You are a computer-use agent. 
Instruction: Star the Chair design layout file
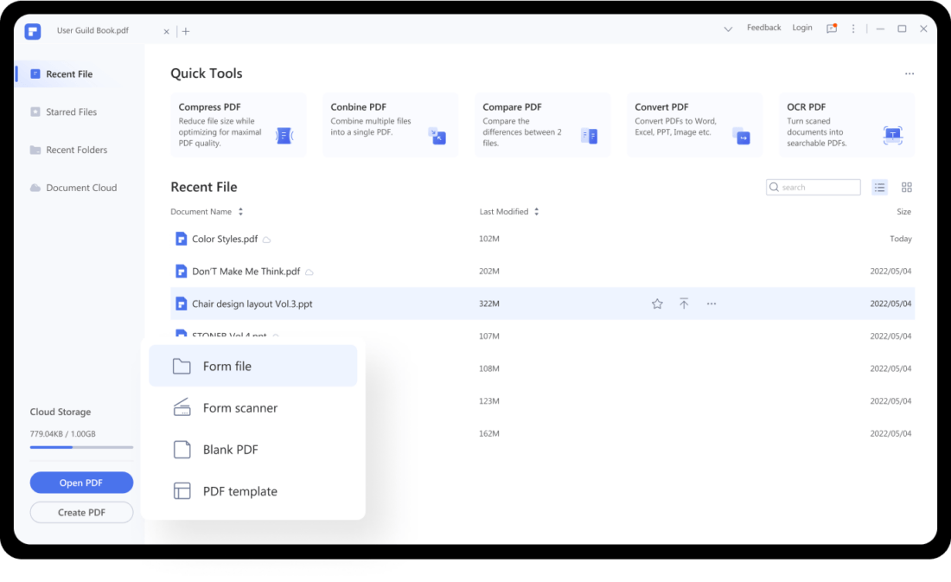[x=657, y=304]
